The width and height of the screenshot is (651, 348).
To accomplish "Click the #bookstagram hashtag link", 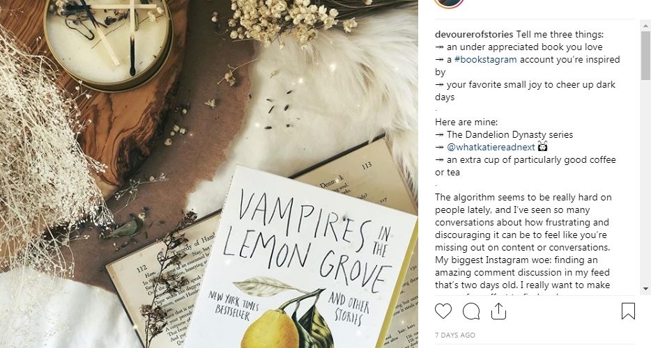I will pyautogui.click(x=485, y=59).
